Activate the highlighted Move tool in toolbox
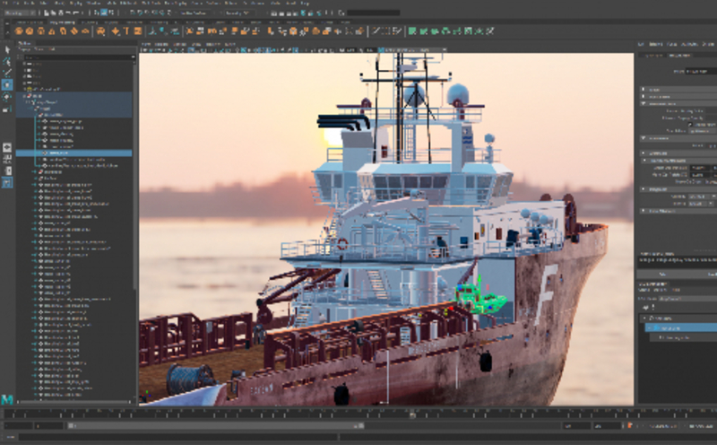717x445 pixels. tap(7, 84)
